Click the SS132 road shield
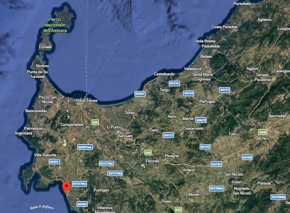 205,147
